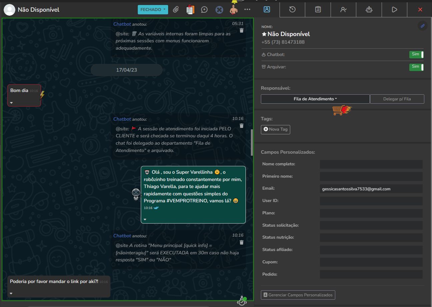Viewport: 432px width, 307px height.
Task: Click the Delegar p/ Fila button
Action: [x=397, y=99]
